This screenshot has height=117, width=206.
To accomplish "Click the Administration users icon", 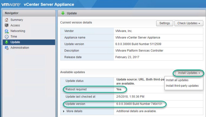I will pyautogui.click(x=7, y=48).
